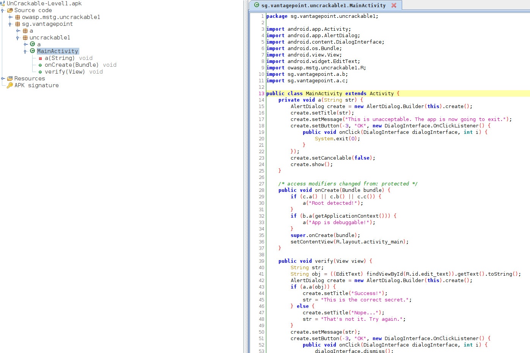Close the sg.vantagepoint.uncrackable1.MainActivity tab
This screenshot has height=353, width=530.
pyautogui.click(x=394, y=5)
